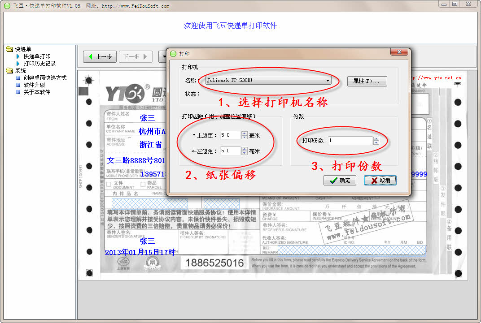The image size is (481, 323).
Task: Click the square icon beside 创建桌面快递方式
Action: click(x=18, y=78)
